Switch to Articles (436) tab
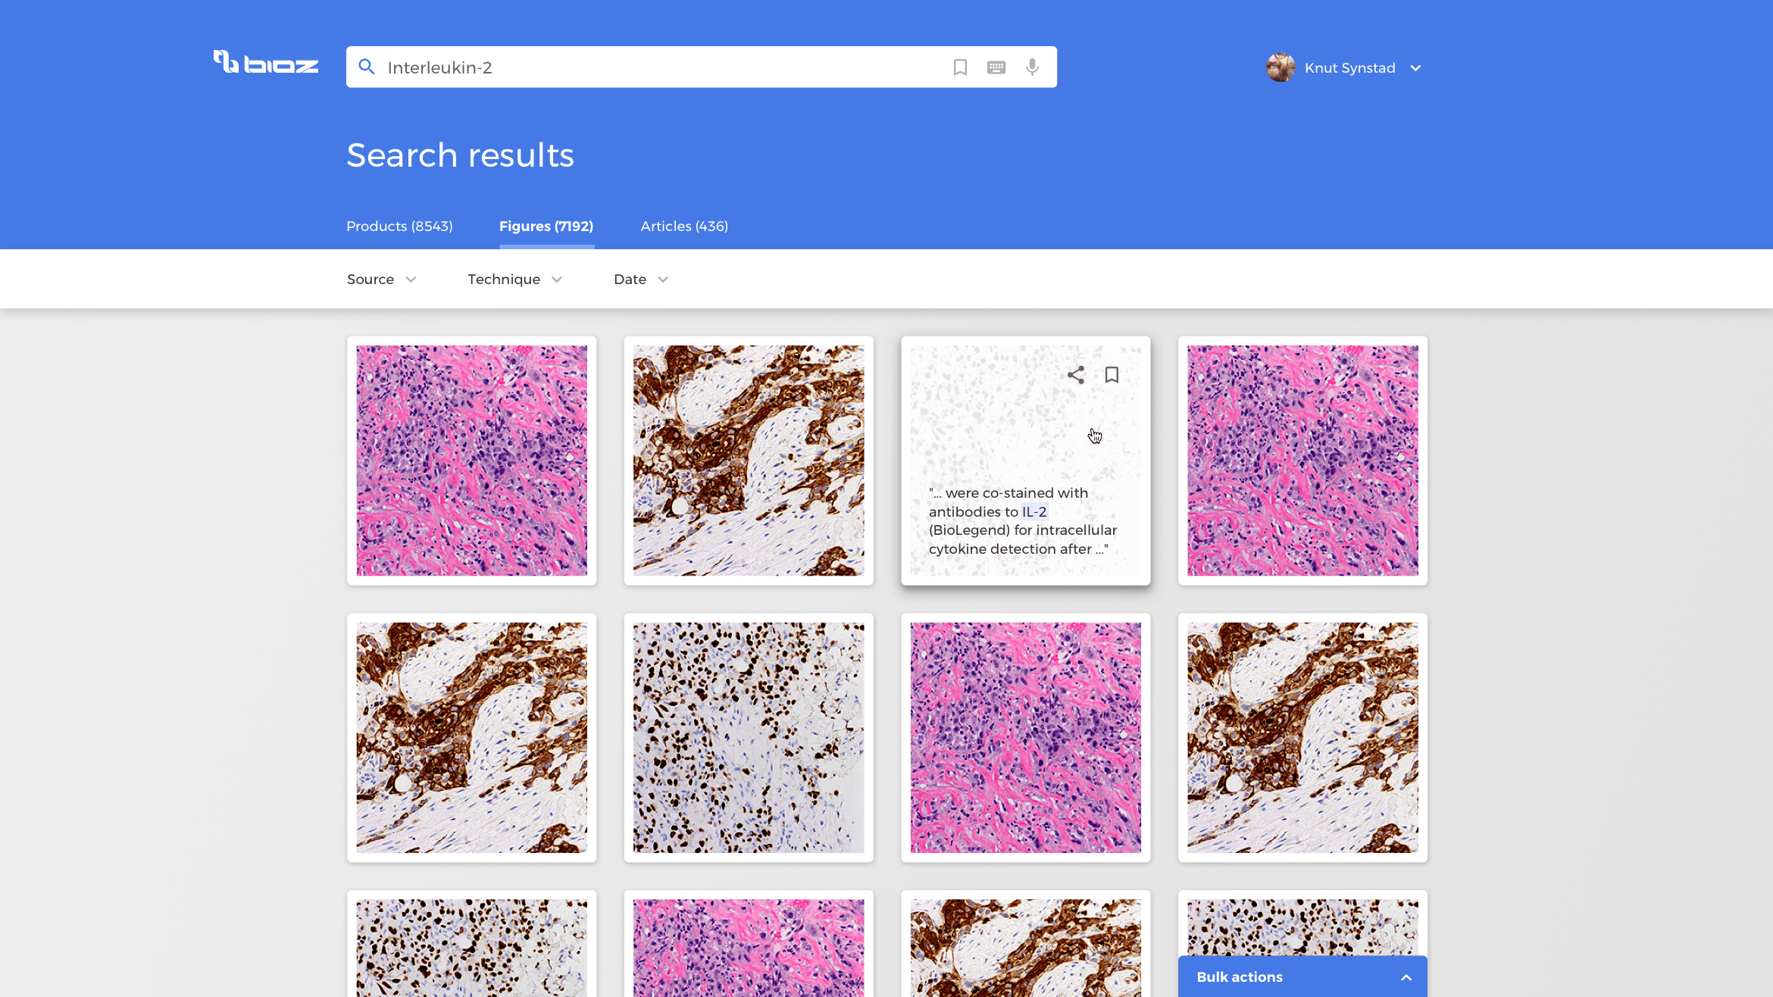 (684, 227)
